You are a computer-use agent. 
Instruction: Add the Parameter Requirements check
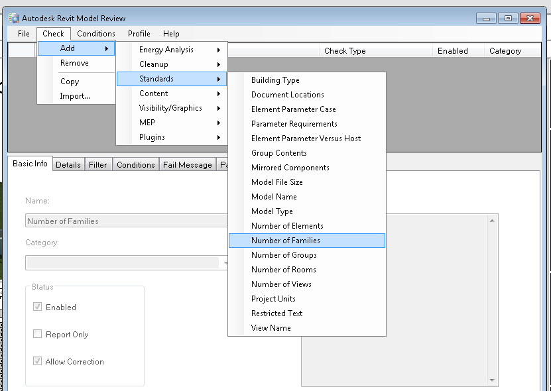[307, 124]
